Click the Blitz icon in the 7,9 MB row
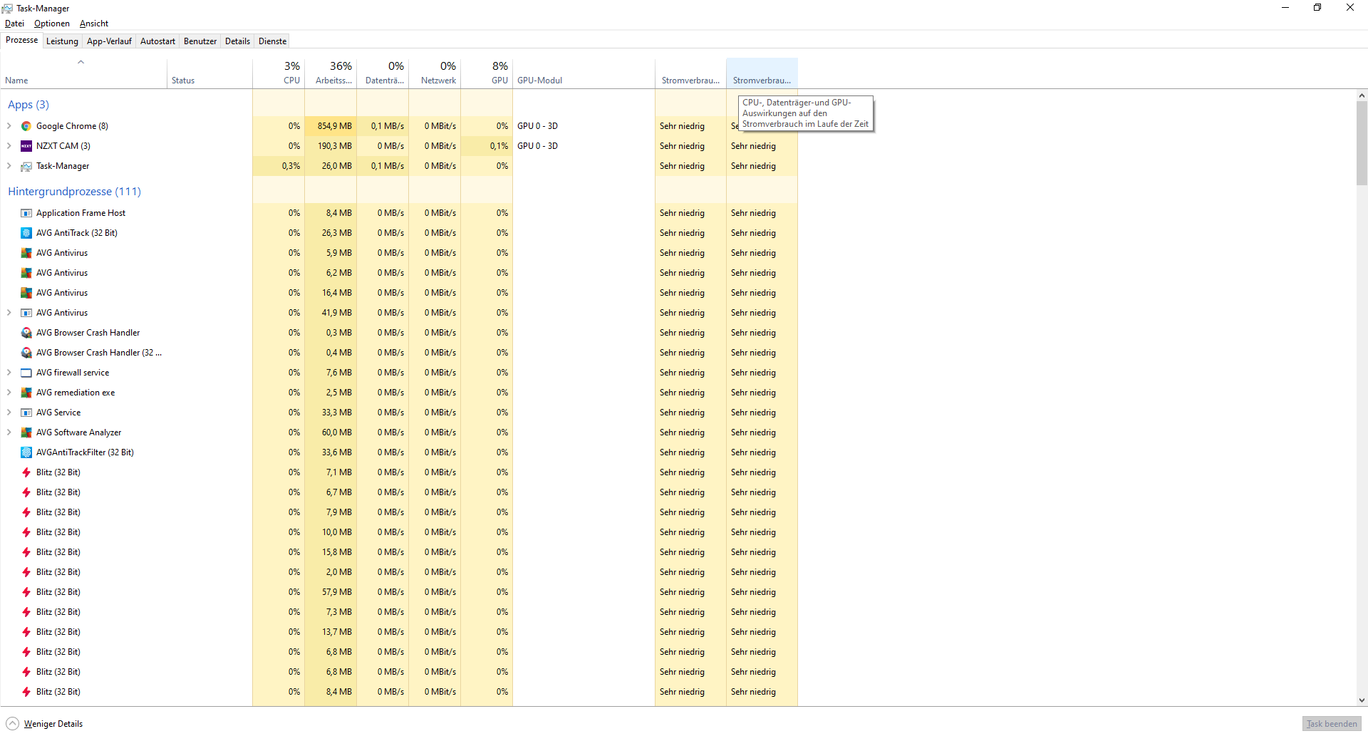The image size is (1368, 741). click(x=26, y=512)
